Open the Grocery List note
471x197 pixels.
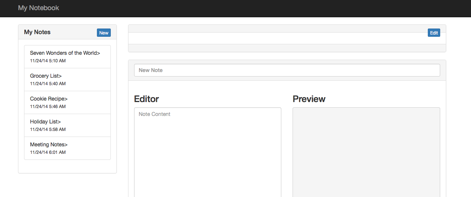coord(67,80)
